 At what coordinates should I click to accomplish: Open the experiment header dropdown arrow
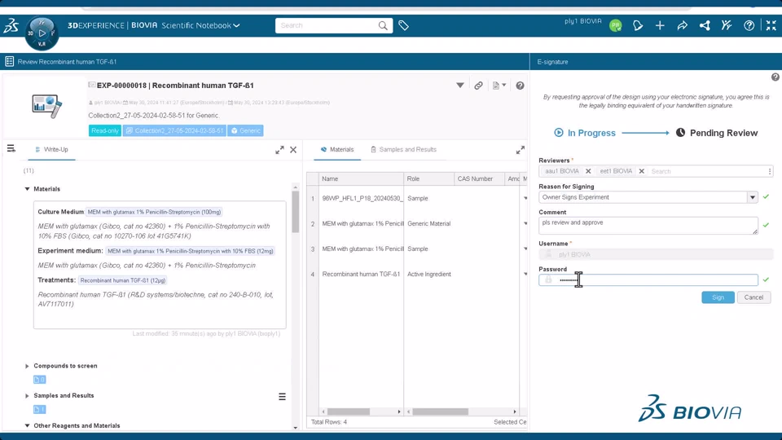point(459,86)
